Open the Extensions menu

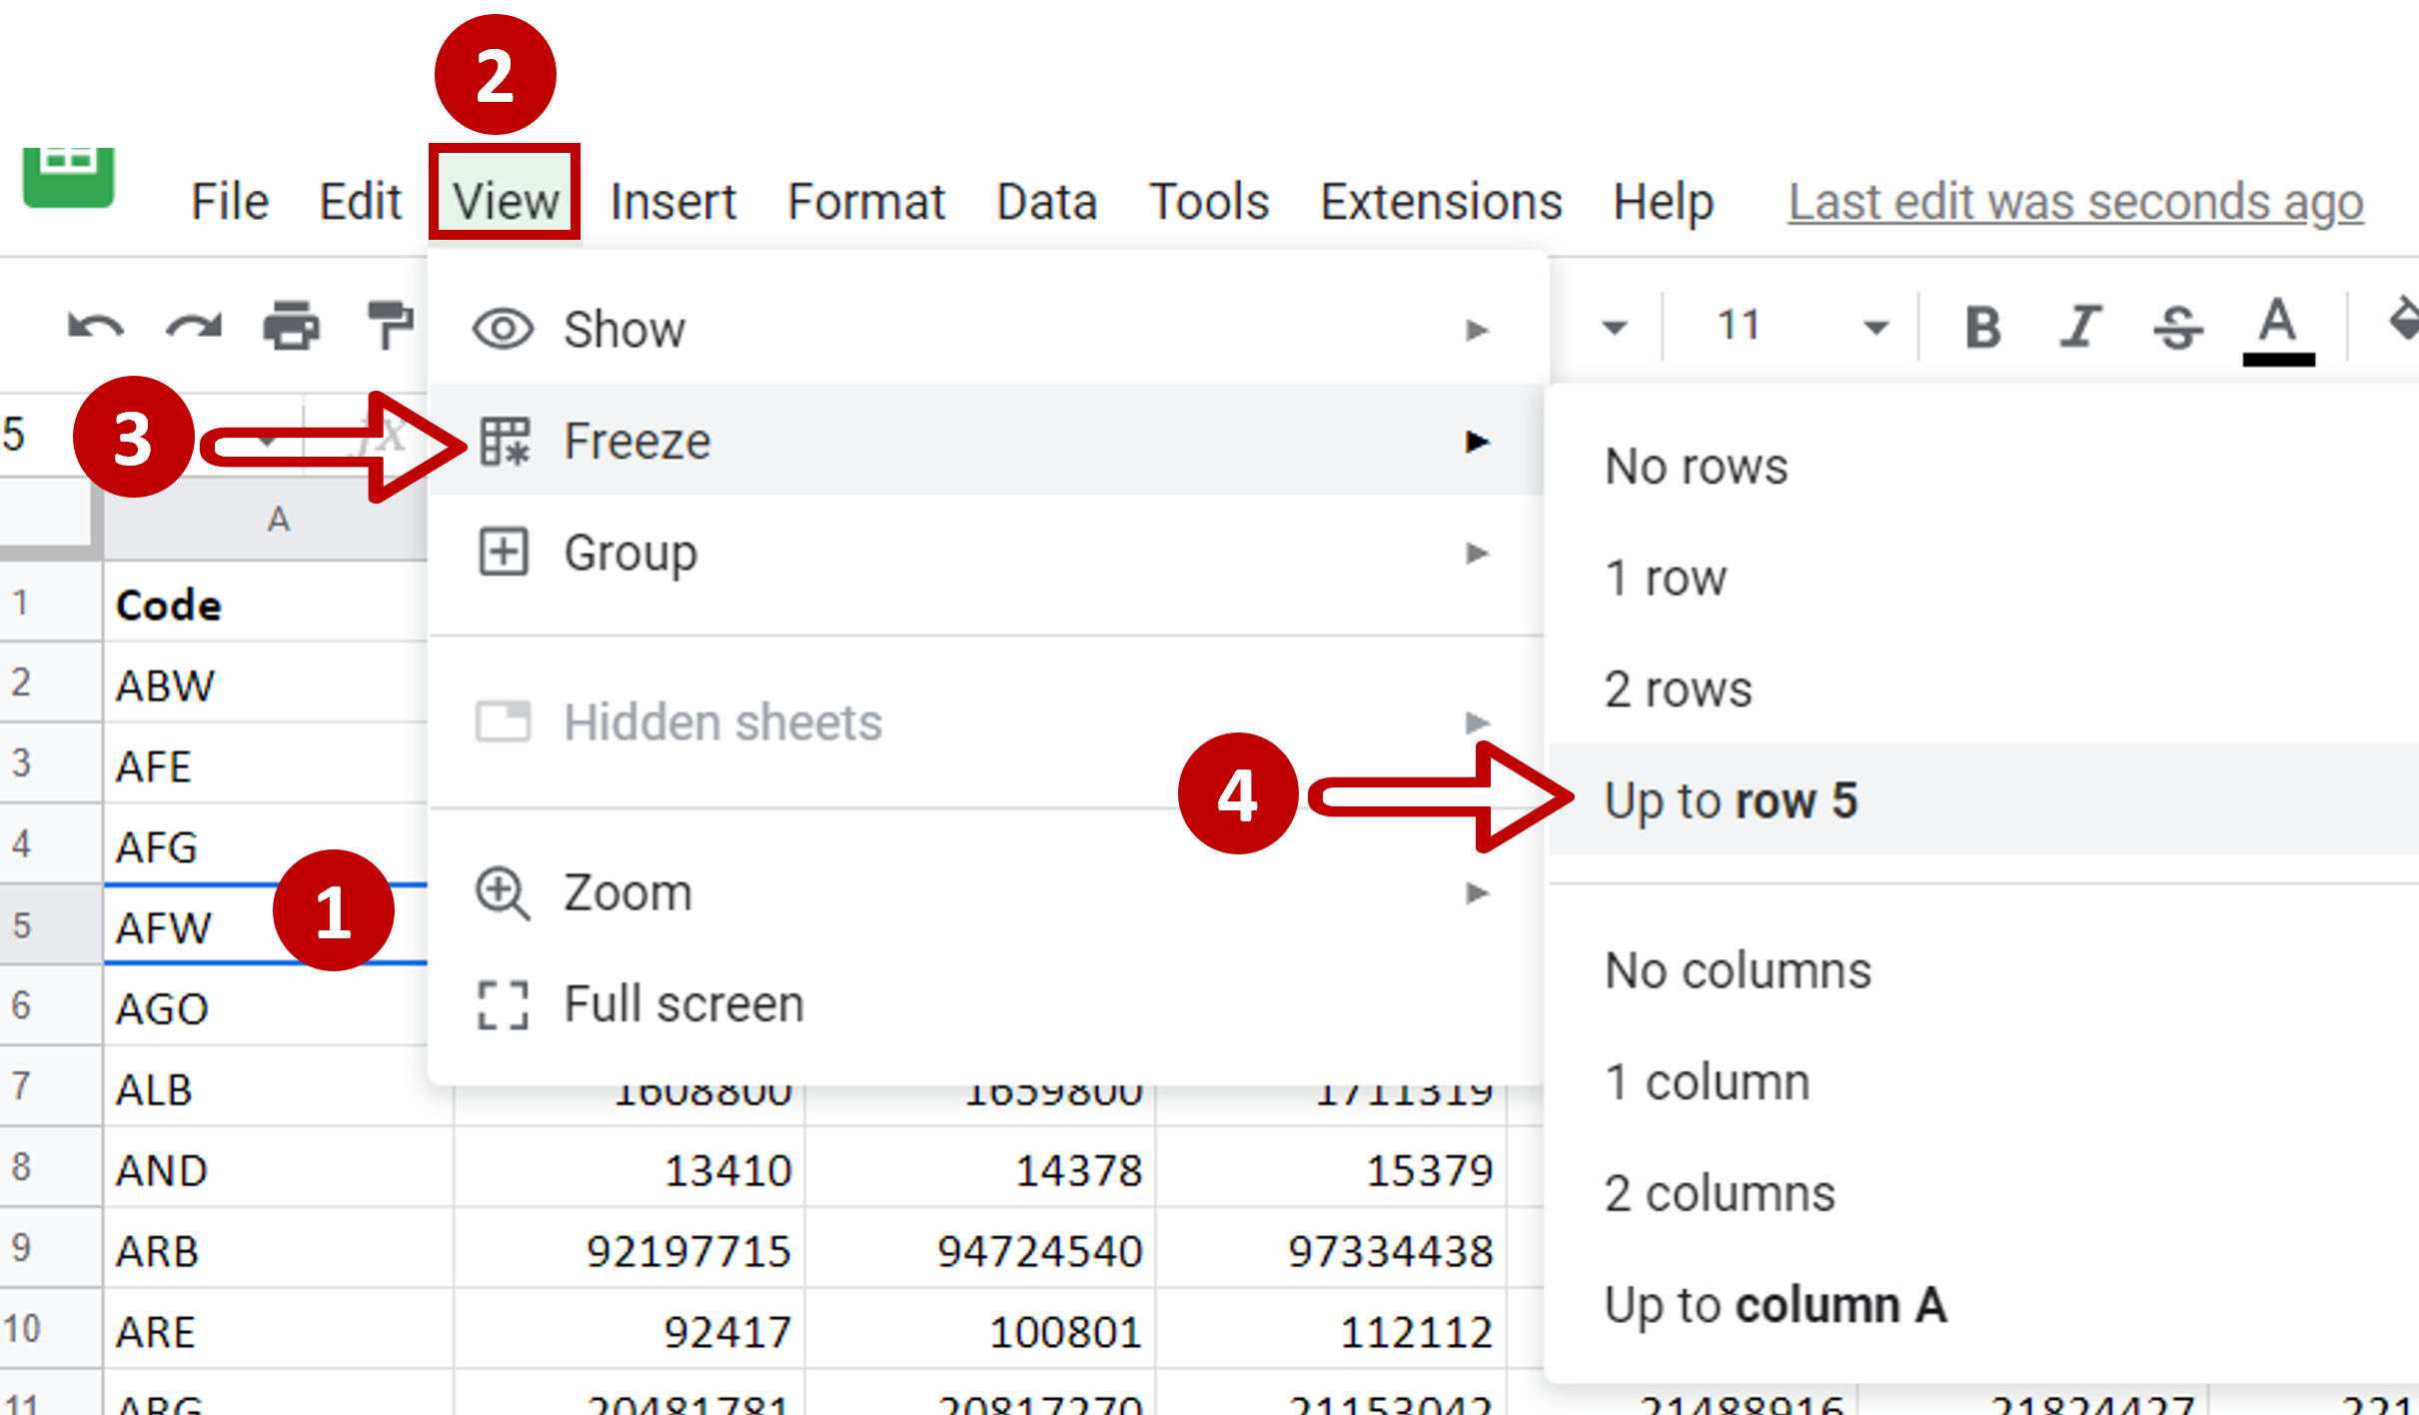coord(1441,202)
